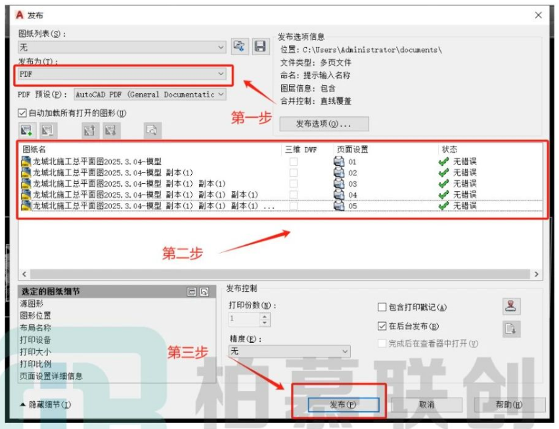Screen dimensions: 559x429
Task: Click the preview sheet icon
Action: [x=152, y=130]
